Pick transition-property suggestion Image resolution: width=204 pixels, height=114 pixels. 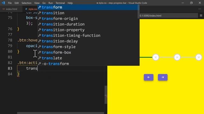tap(88, 30)
